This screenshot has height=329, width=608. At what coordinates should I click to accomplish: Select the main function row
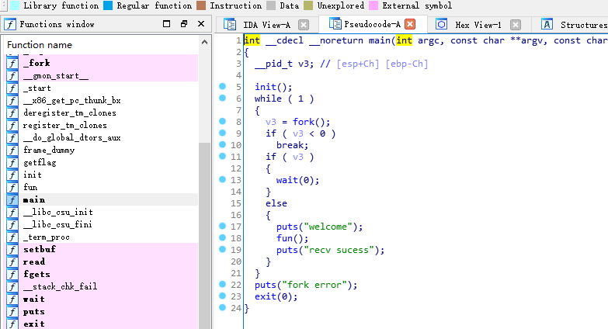point(102,199)
